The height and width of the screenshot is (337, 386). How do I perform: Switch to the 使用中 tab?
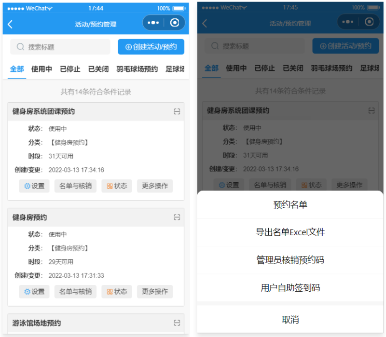(41, 68)
